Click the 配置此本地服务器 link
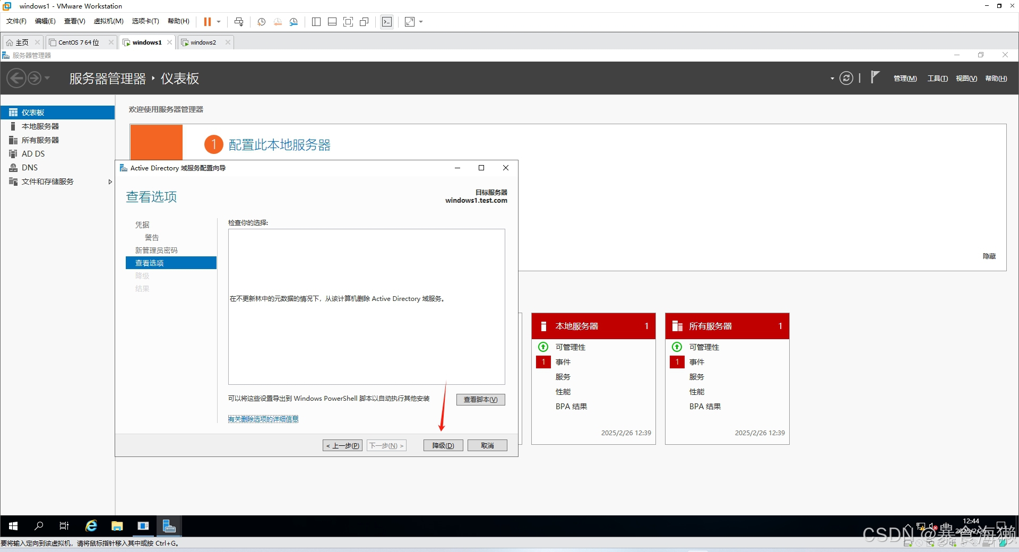The width and height of the screenshot is (1019, 552). (x=279, y=145)
